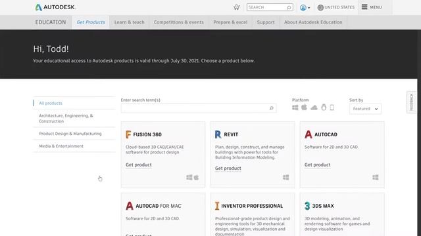Open the Prepare & excel tab

230,22
